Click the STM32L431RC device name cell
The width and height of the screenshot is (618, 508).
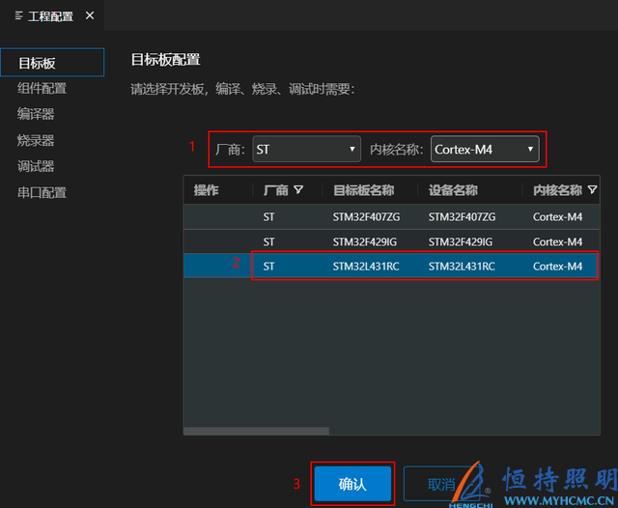point(462,266)
